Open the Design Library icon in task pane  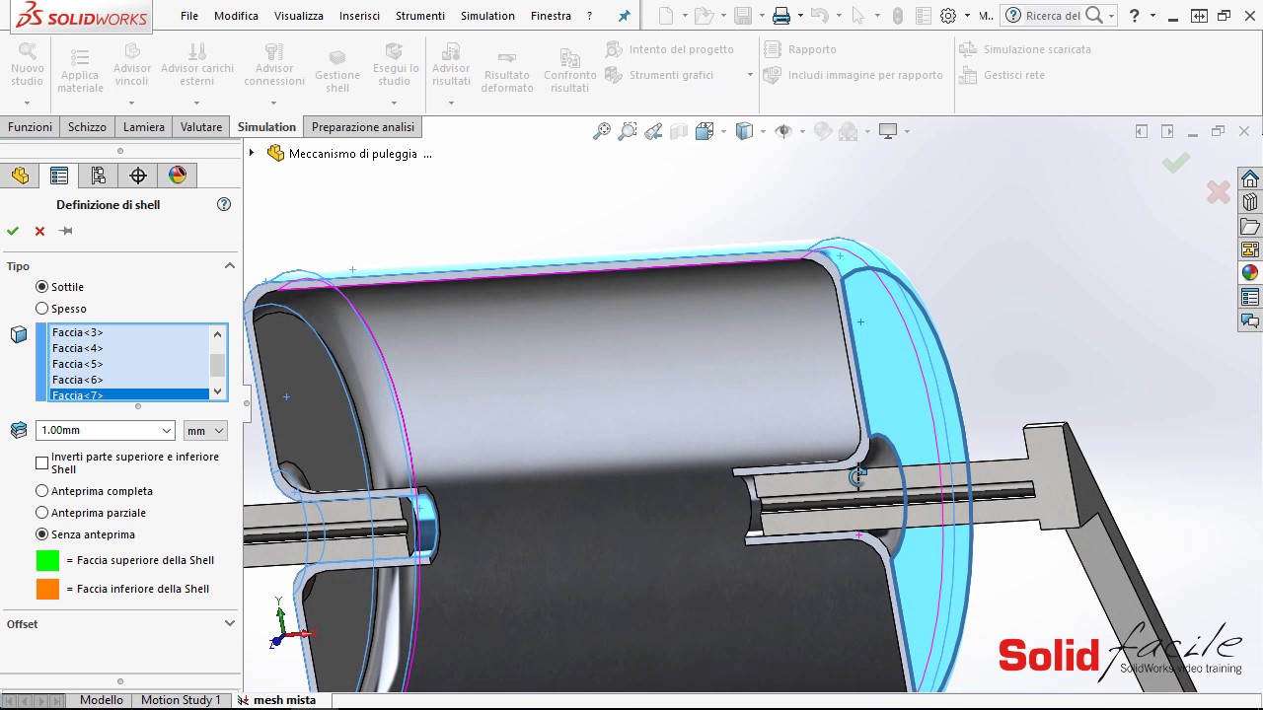pyautogui.click(x=1250, y=202)
